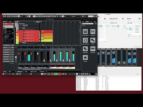This screenshot has height=107, width=143.
Task: Select the Object Selection arrow tool
Action: 34,16
